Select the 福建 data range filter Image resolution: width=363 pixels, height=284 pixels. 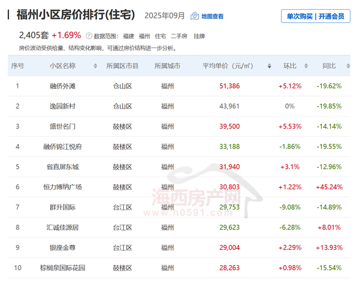(128, 35)
